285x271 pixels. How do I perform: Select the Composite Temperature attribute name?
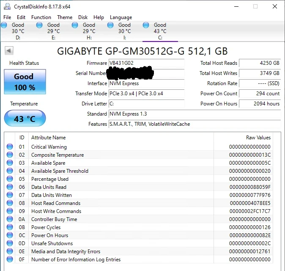click(x=58, y=155)
